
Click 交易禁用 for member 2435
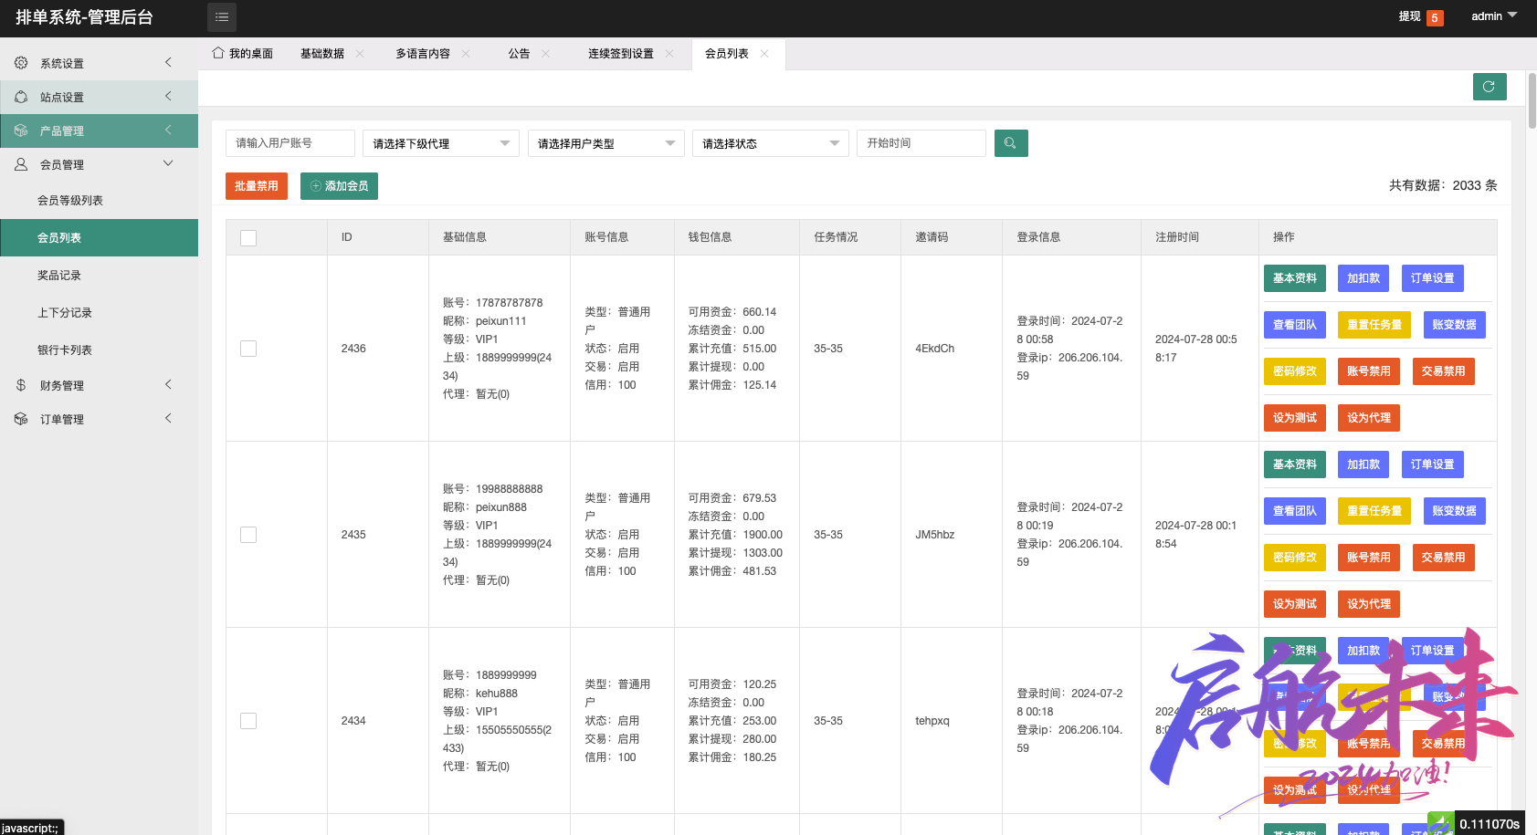[x=1444, y=558]
